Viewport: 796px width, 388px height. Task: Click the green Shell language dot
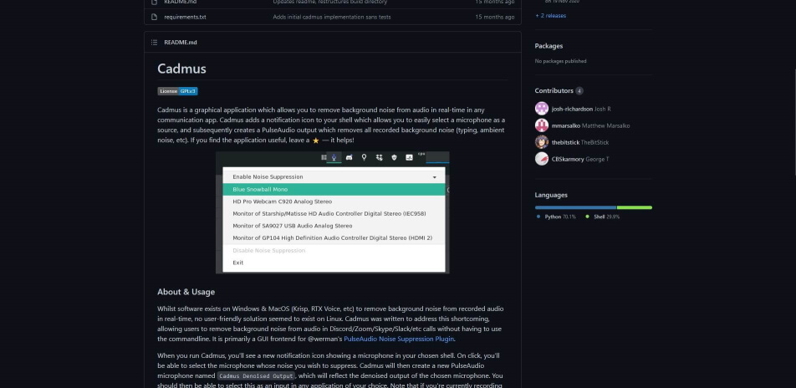587,217
